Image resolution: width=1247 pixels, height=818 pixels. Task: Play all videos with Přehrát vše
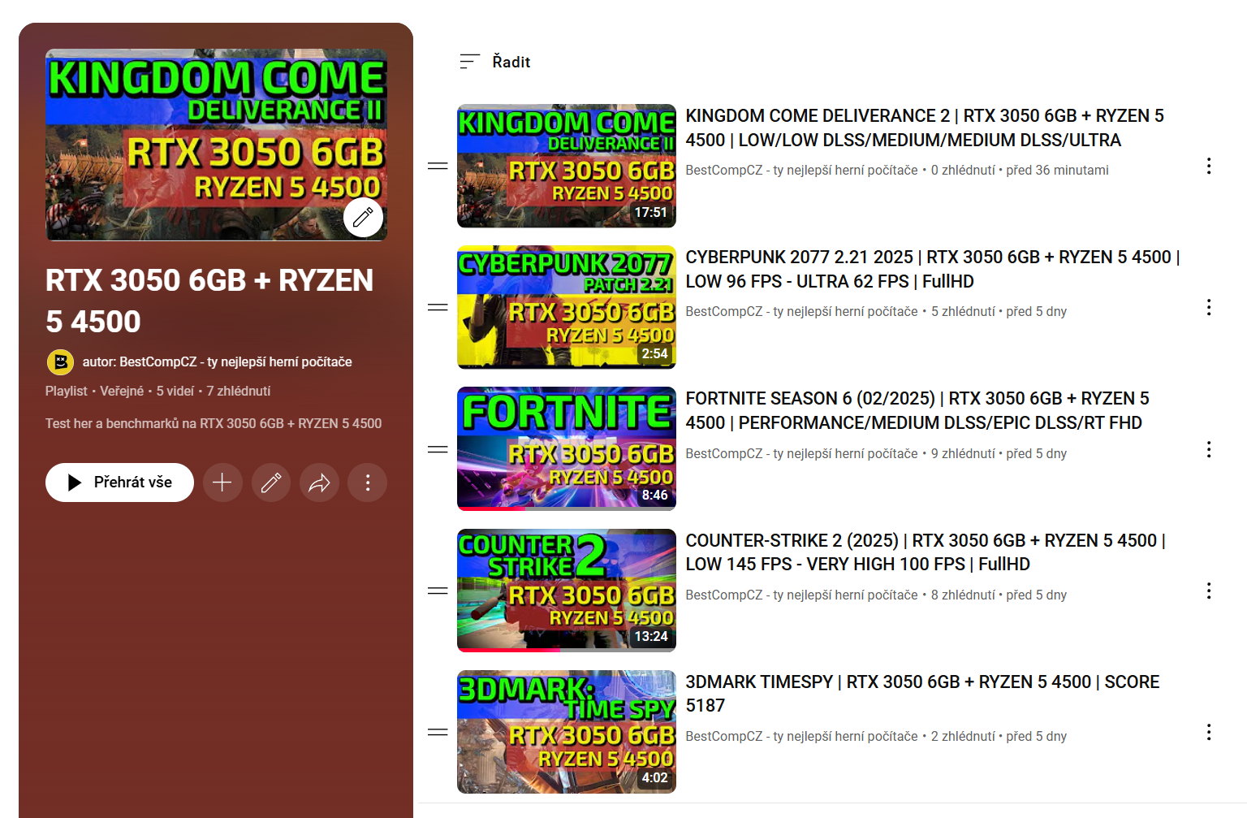[119, 483]
